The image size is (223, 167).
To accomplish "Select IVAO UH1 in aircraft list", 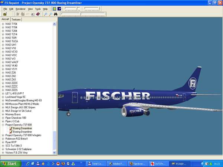I will tap(11, 45).
